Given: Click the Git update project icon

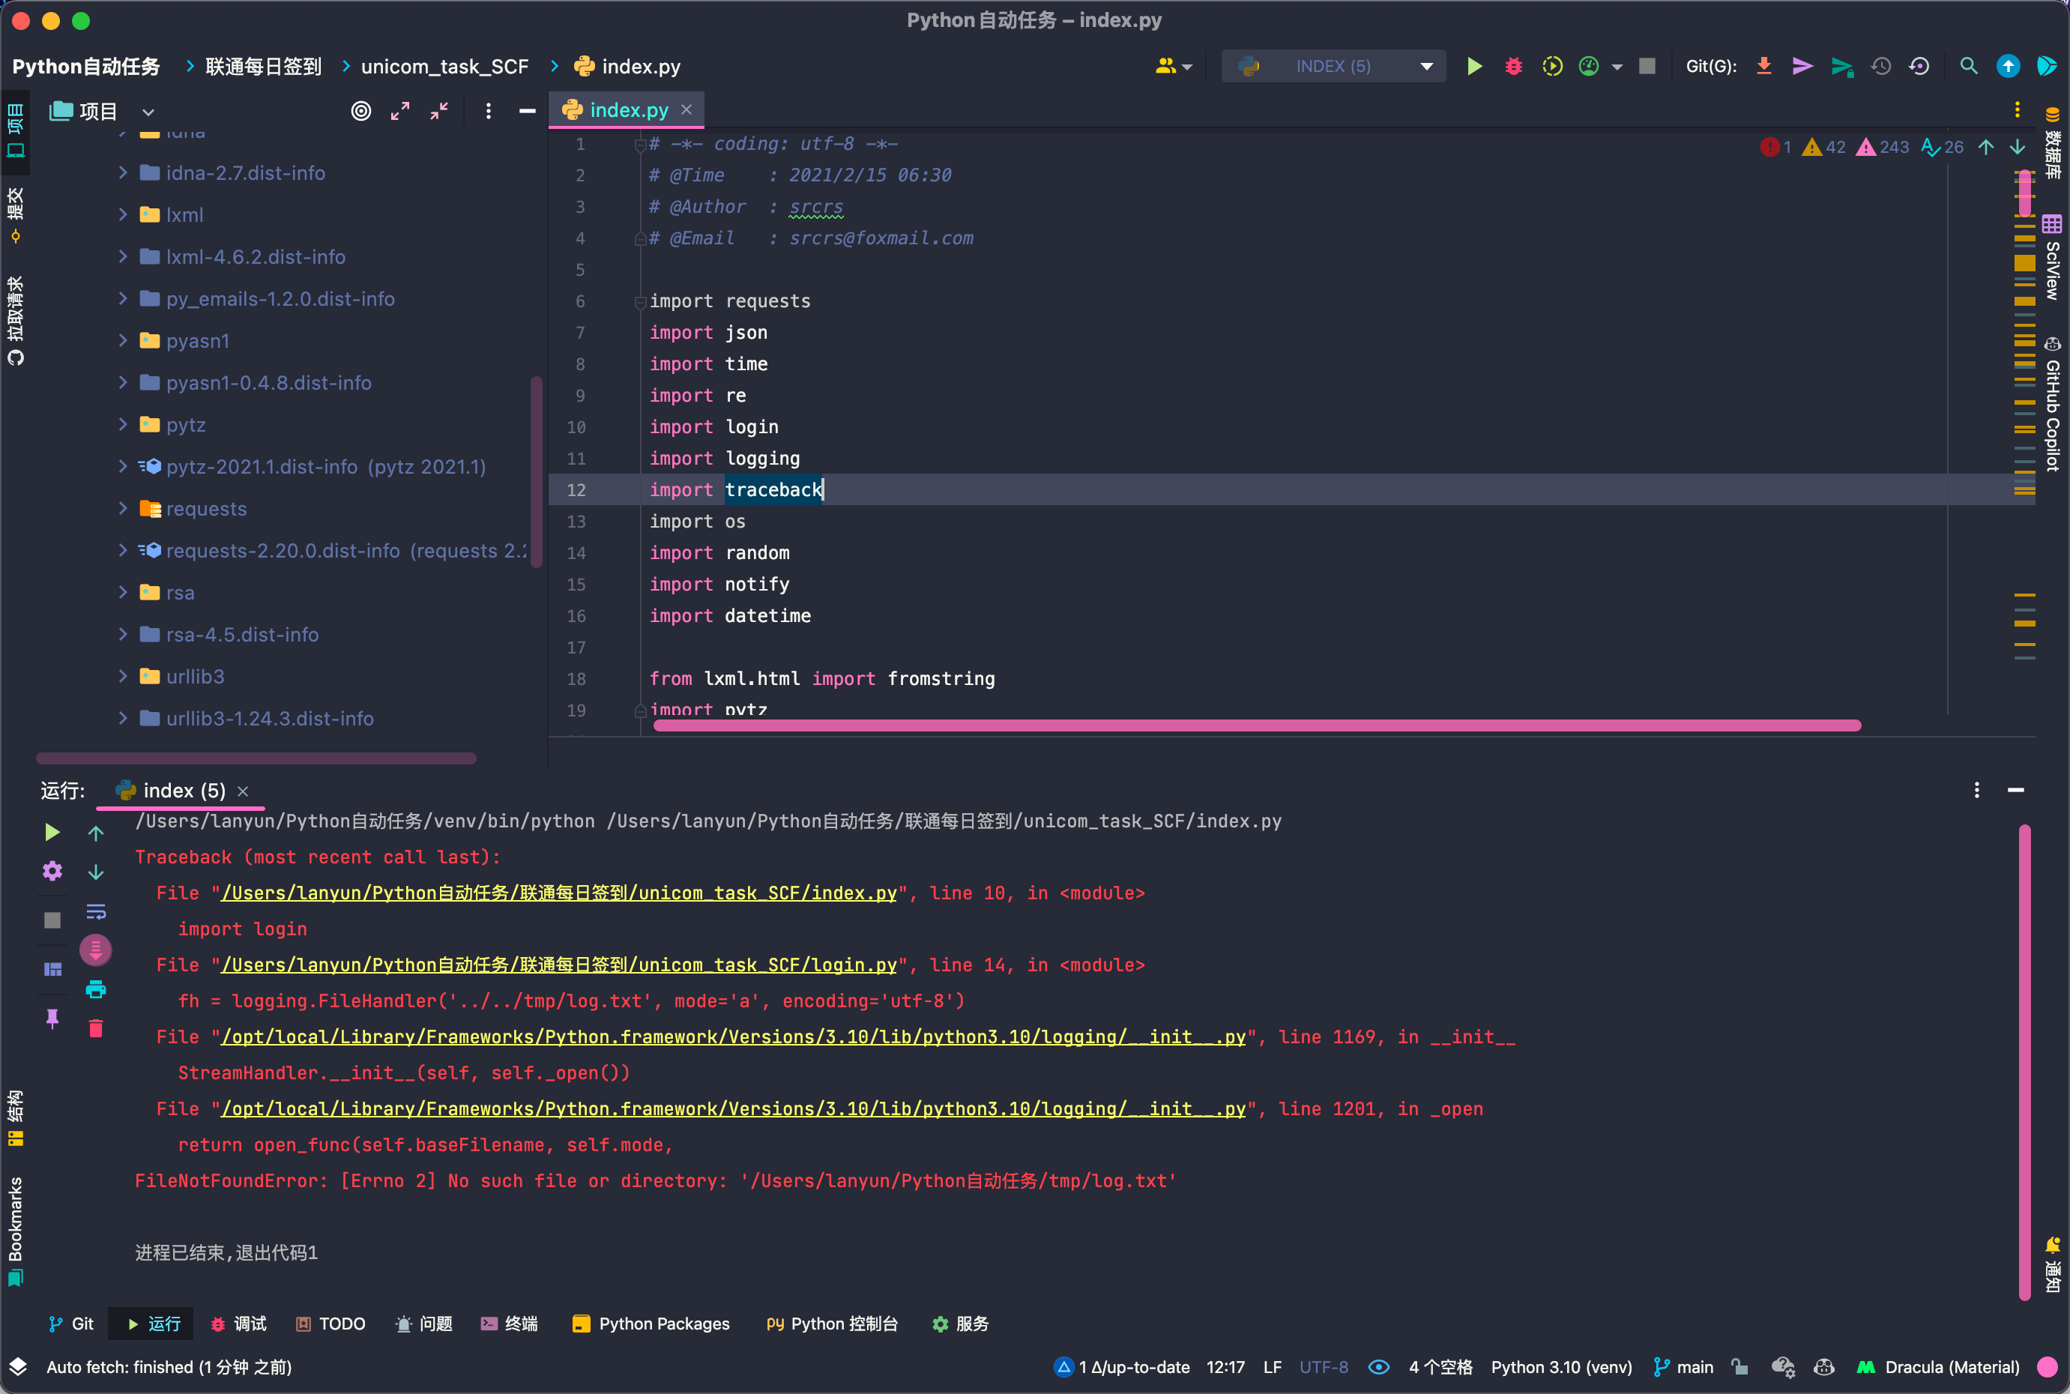Looking at the screenshot, I should click(x=1763, y=67).
